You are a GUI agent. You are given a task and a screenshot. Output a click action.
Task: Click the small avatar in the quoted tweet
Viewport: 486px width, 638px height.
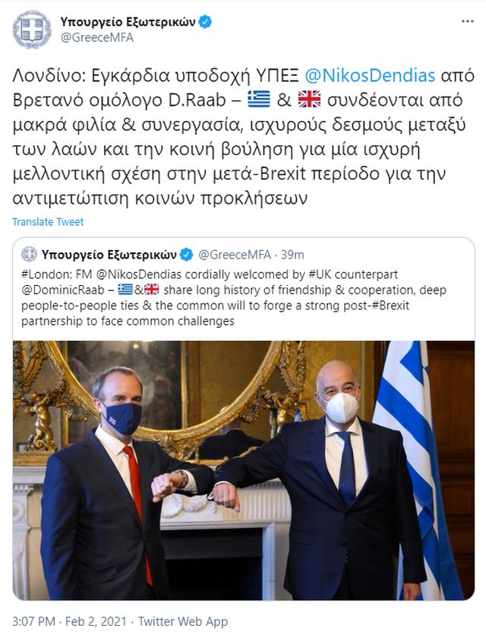point(29,255)
